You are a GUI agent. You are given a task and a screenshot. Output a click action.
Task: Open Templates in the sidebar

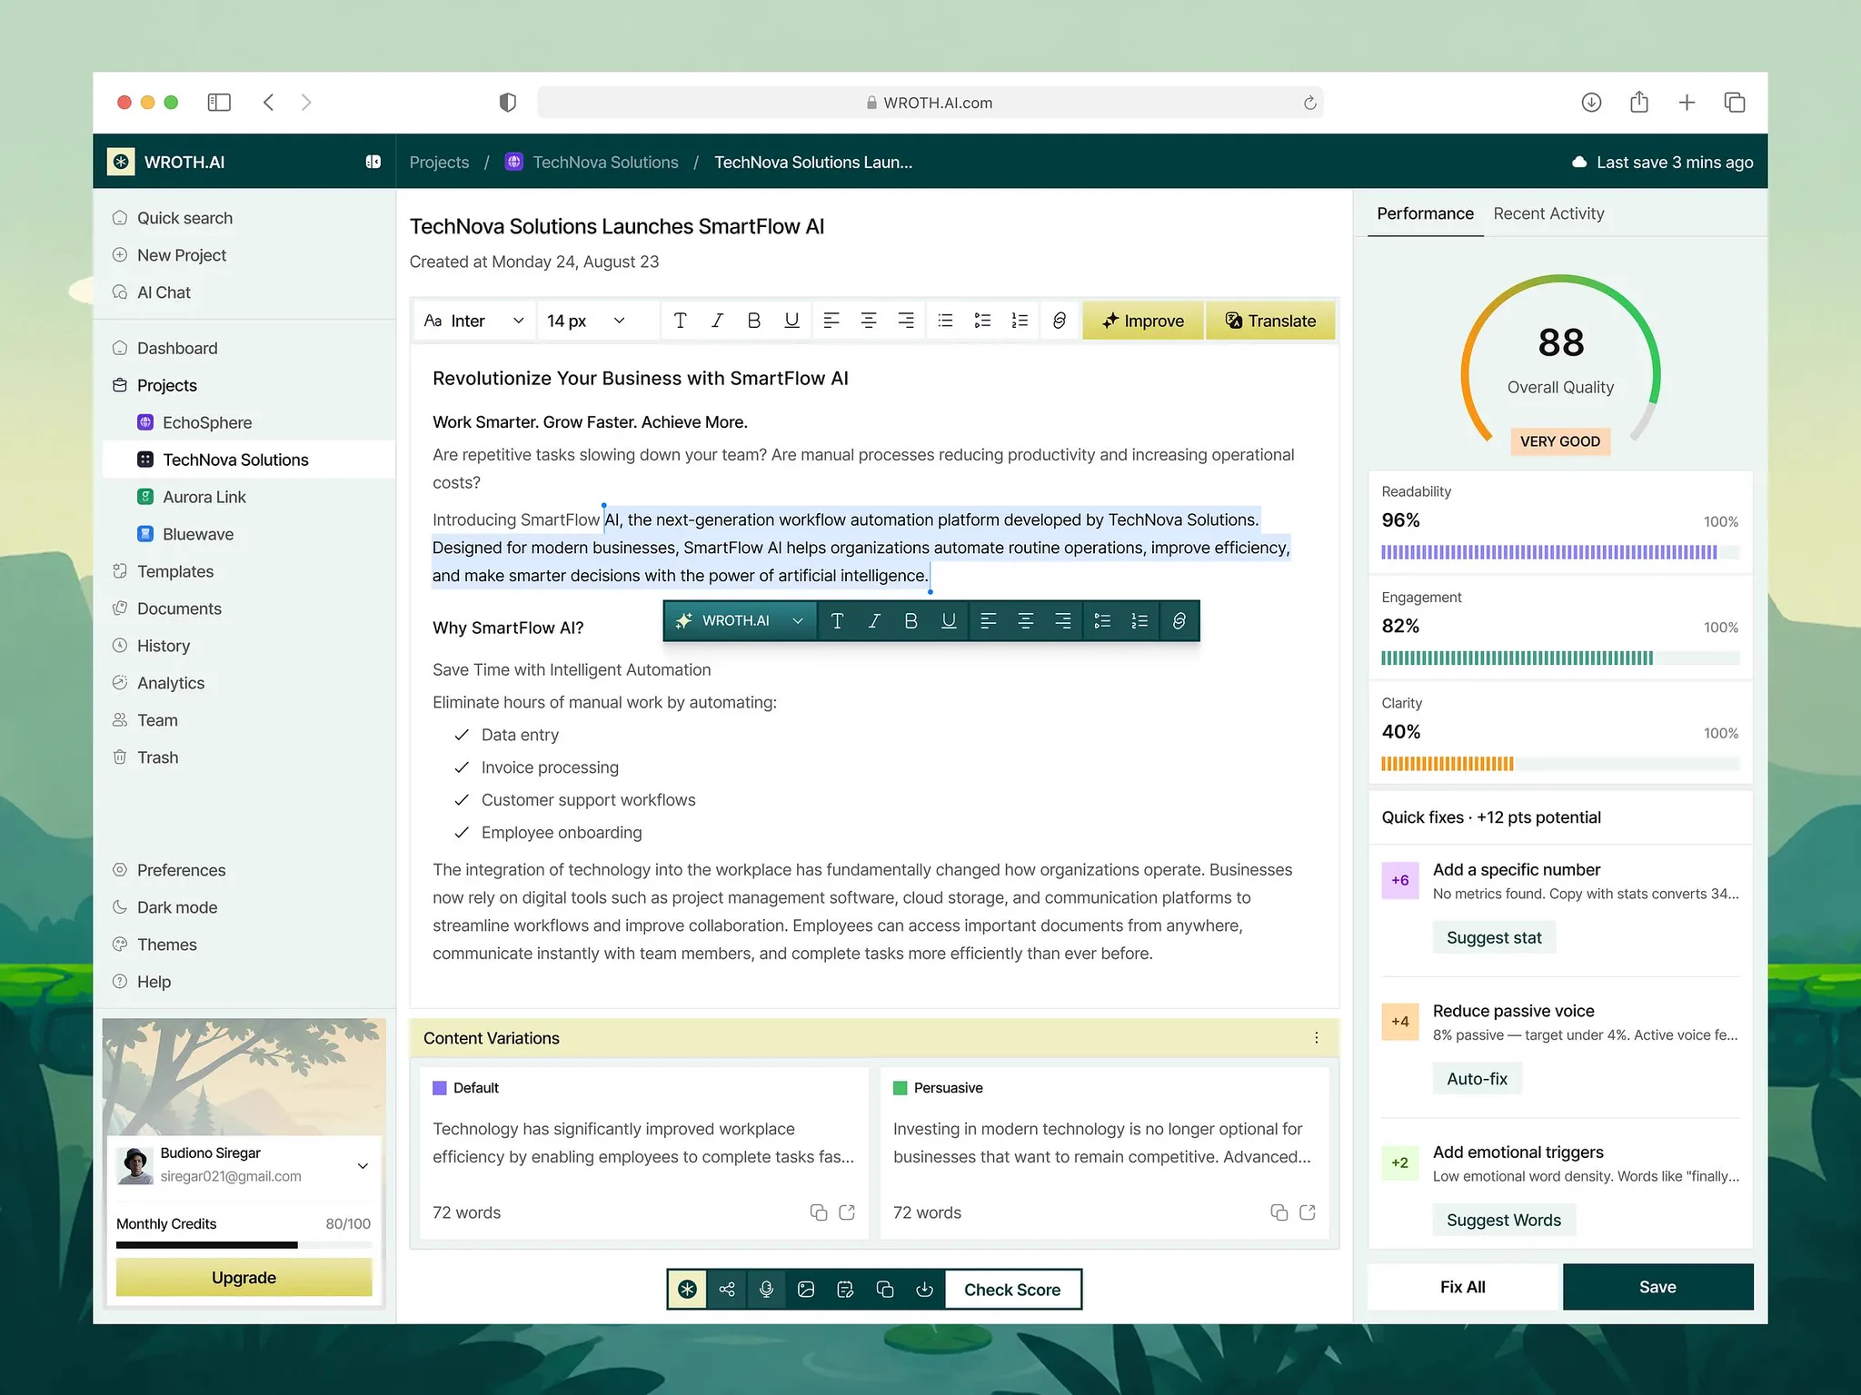(175, 571)
